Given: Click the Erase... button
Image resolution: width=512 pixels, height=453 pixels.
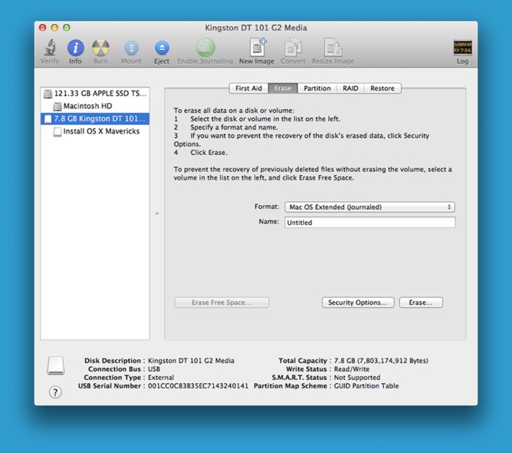Looking at the screenshot, I should pyautogui.click(x=421, y=303).
